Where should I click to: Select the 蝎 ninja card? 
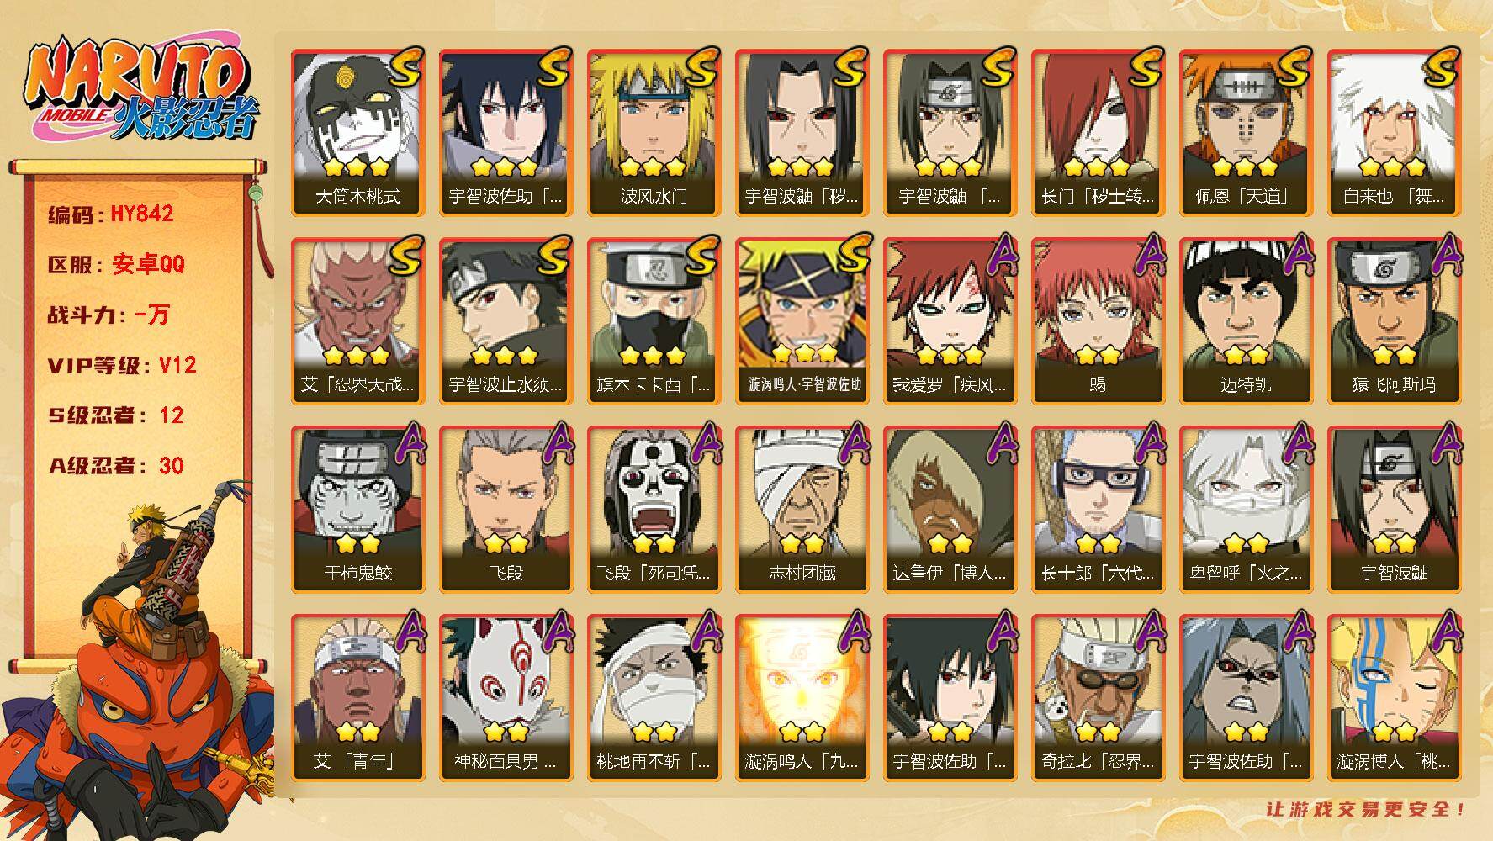1098,320
